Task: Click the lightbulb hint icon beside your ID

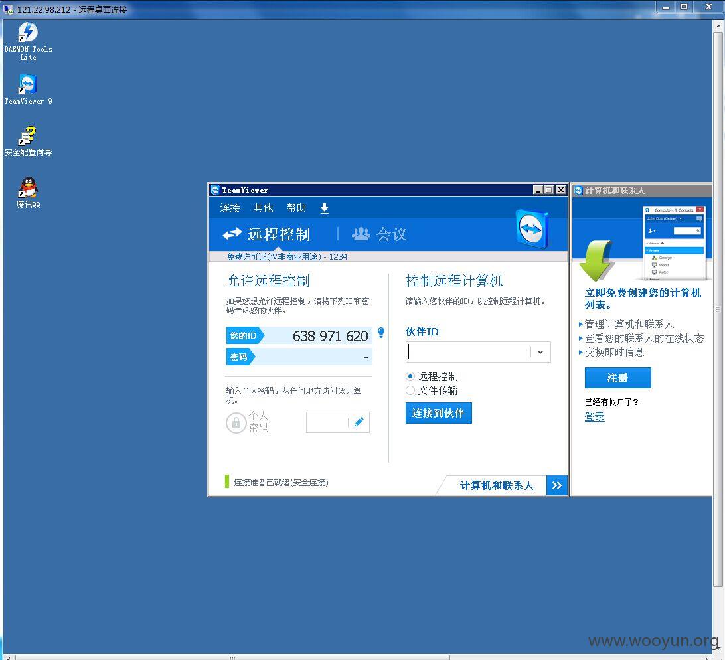Action: point(381,332)
